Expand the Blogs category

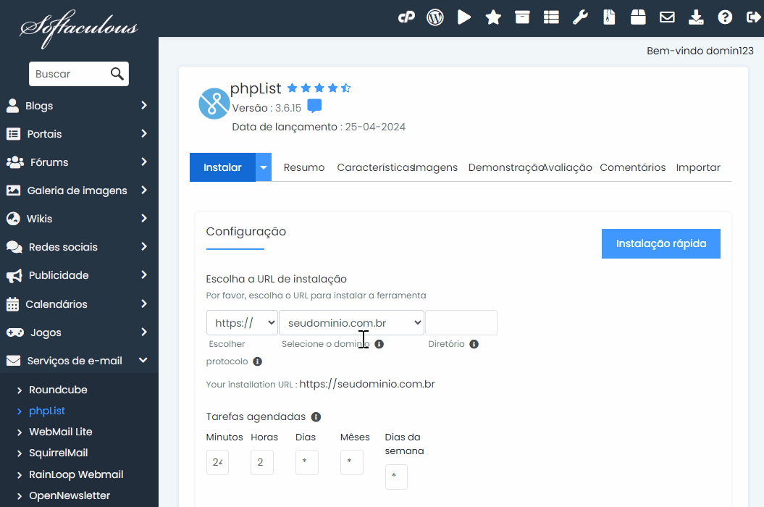tap(79, 106)
